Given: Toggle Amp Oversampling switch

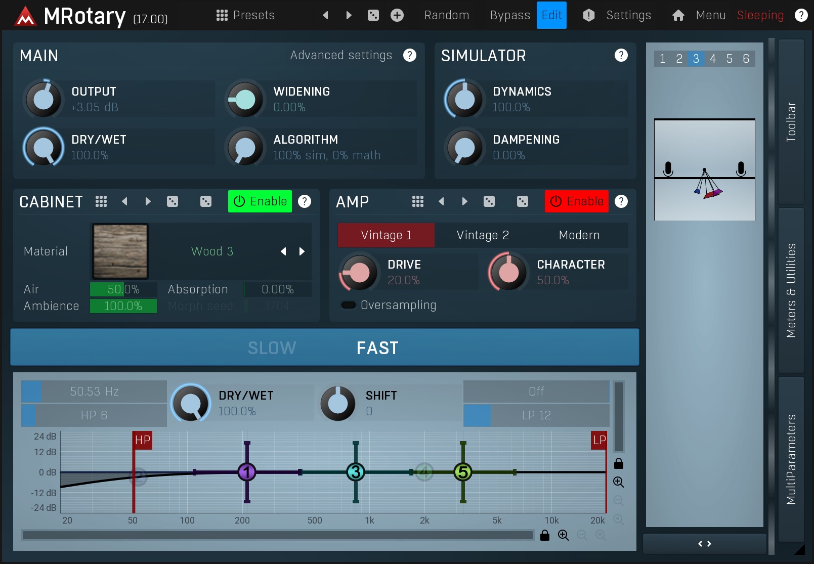Looking at the screenshot, I should [x=349, y=305].
